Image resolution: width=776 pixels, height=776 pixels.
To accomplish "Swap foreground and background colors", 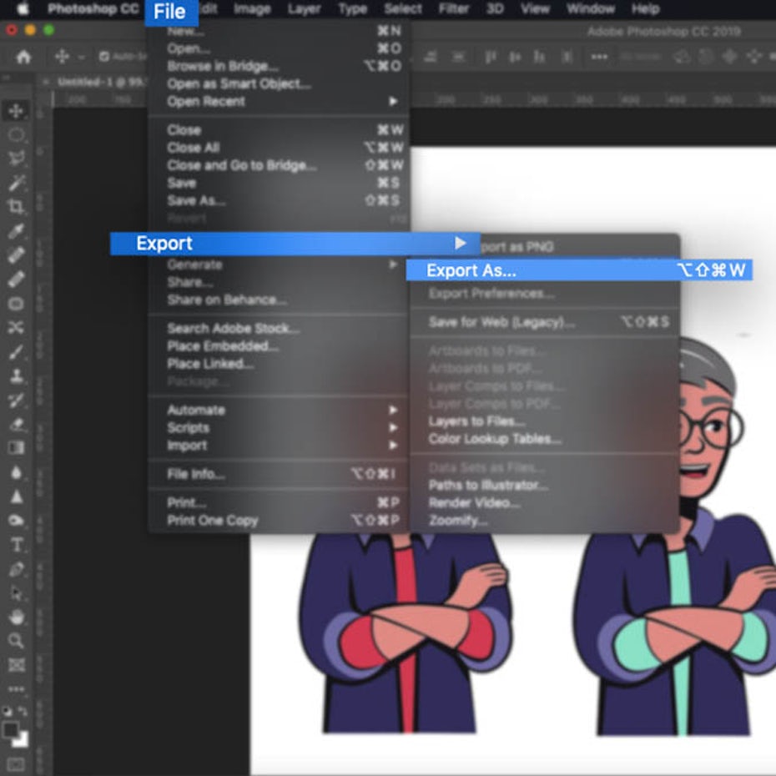I will tap(24, 711).
